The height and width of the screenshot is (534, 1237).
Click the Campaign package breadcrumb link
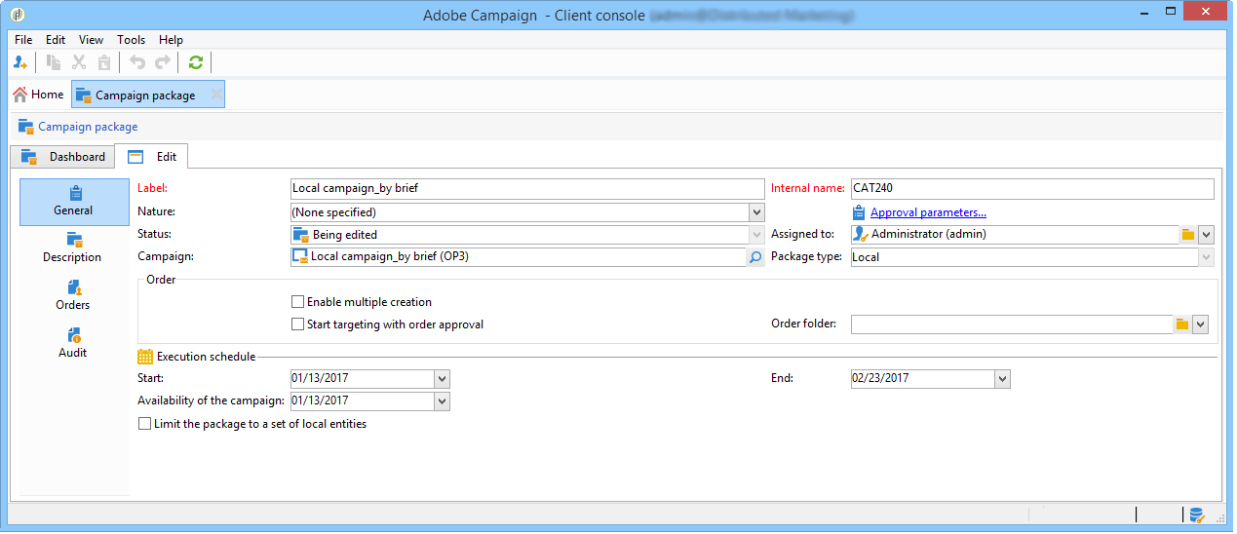pyautogui.click(x=88, y=127)
